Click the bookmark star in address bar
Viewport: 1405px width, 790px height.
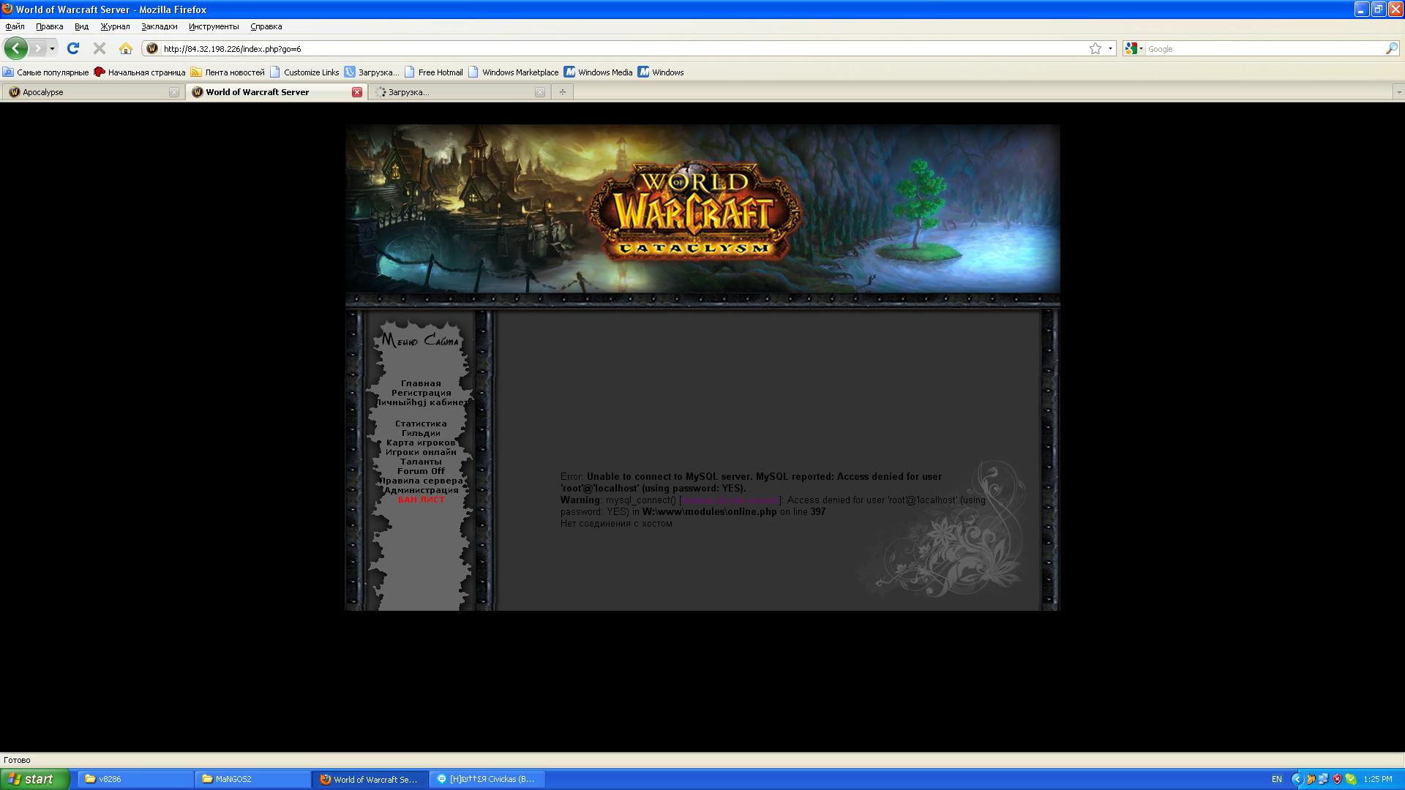pos(1095,48)
